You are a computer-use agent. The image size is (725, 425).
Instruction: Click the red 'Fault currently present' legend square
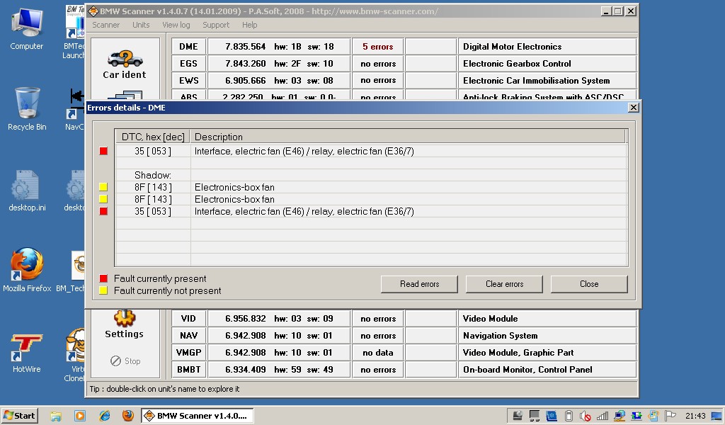coord(103,278)
